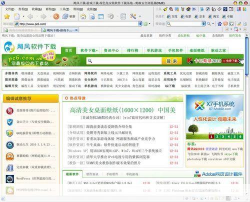Open the search box engine dropdown

[203, 24]
